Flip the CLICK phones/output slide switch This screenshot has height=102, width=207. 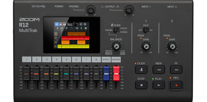(x=116, y=30)
